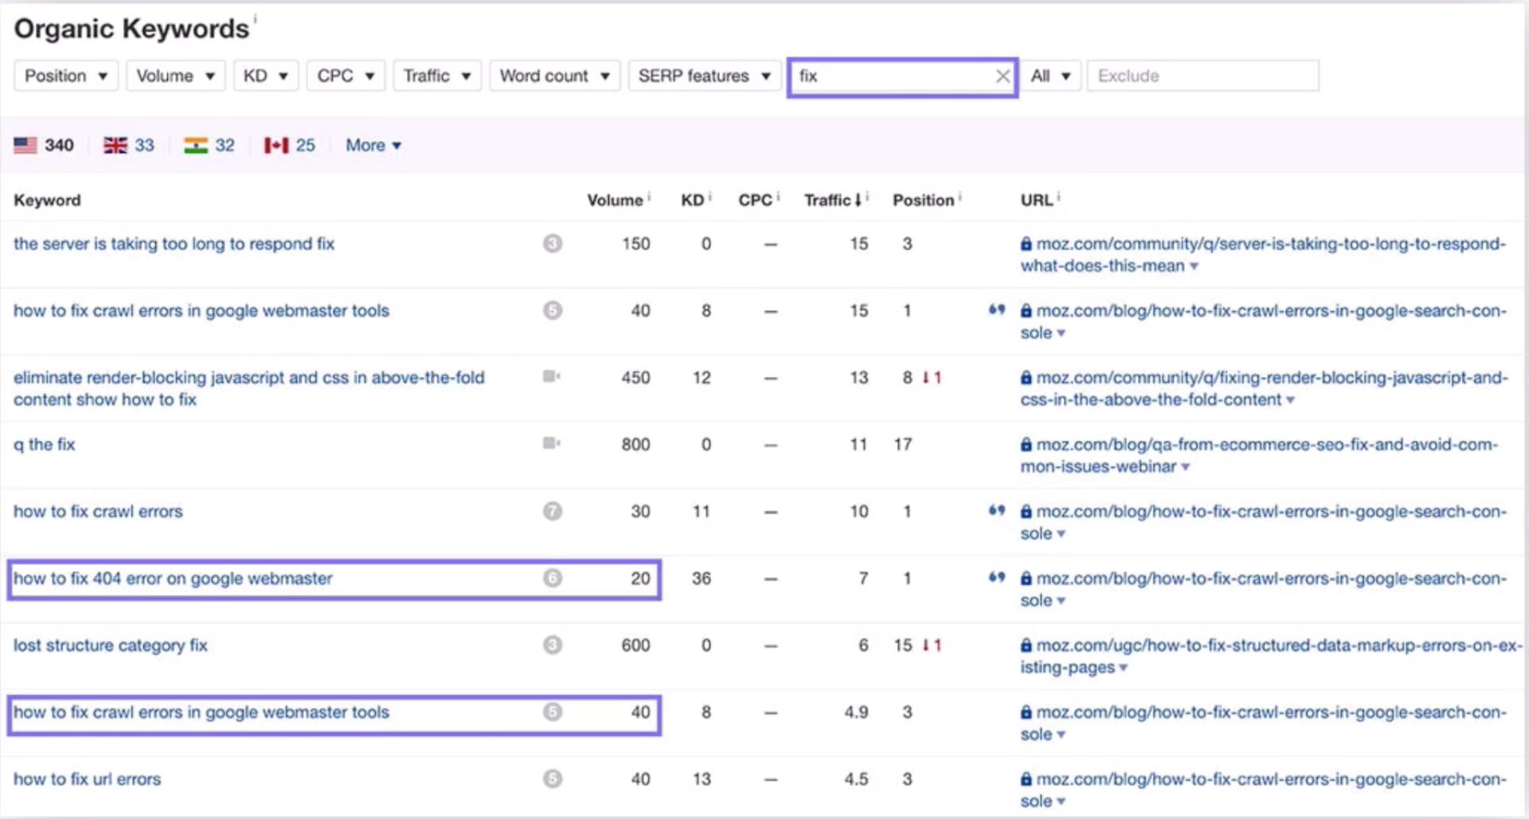Open the Word count filter dropdown
1529x819 pixels.
click(x=554, y=76)
